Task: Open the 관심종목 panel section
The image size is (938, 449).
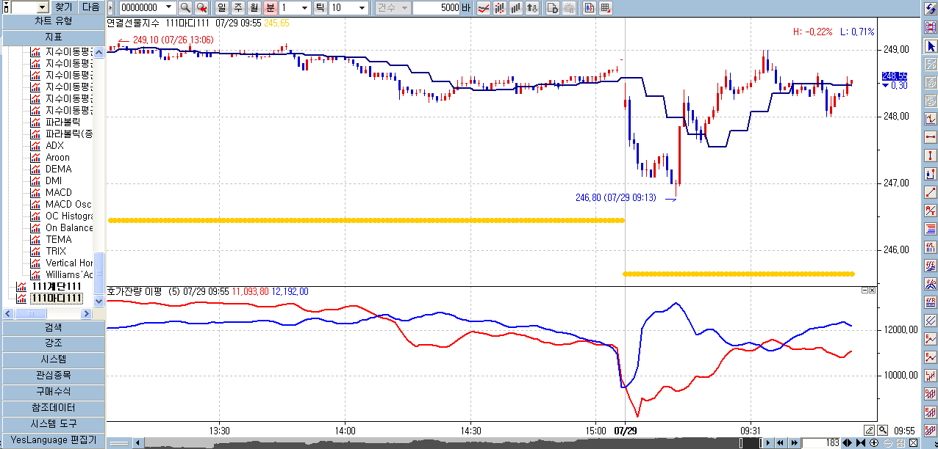Action: pyautogui.click(x=53, y=375)
